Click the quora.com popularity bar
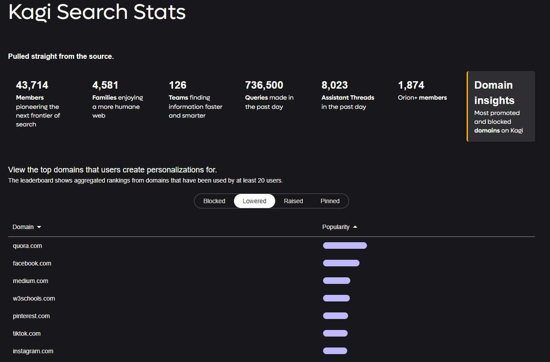Viewport: 550px width, 362px height. point(345,246)
